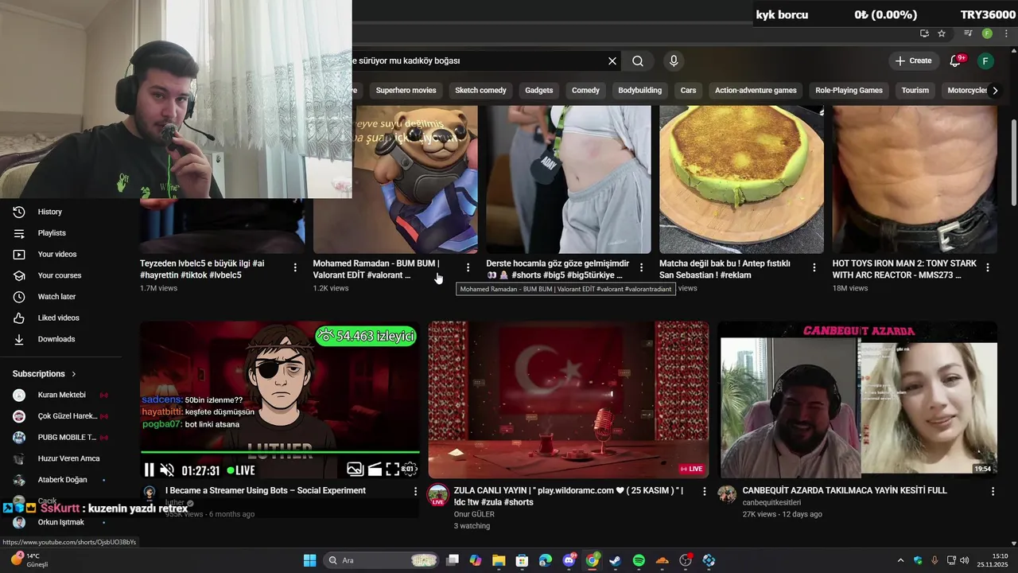Image resolution: width=1018 pixels, height=573 pixels.
Task: Select the Superhero movies chip
Action: [406, 91]
